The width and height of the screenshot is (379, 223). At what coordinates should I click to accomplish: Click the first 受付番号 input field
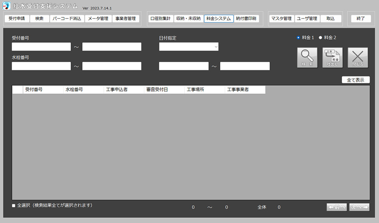(41, 47)
